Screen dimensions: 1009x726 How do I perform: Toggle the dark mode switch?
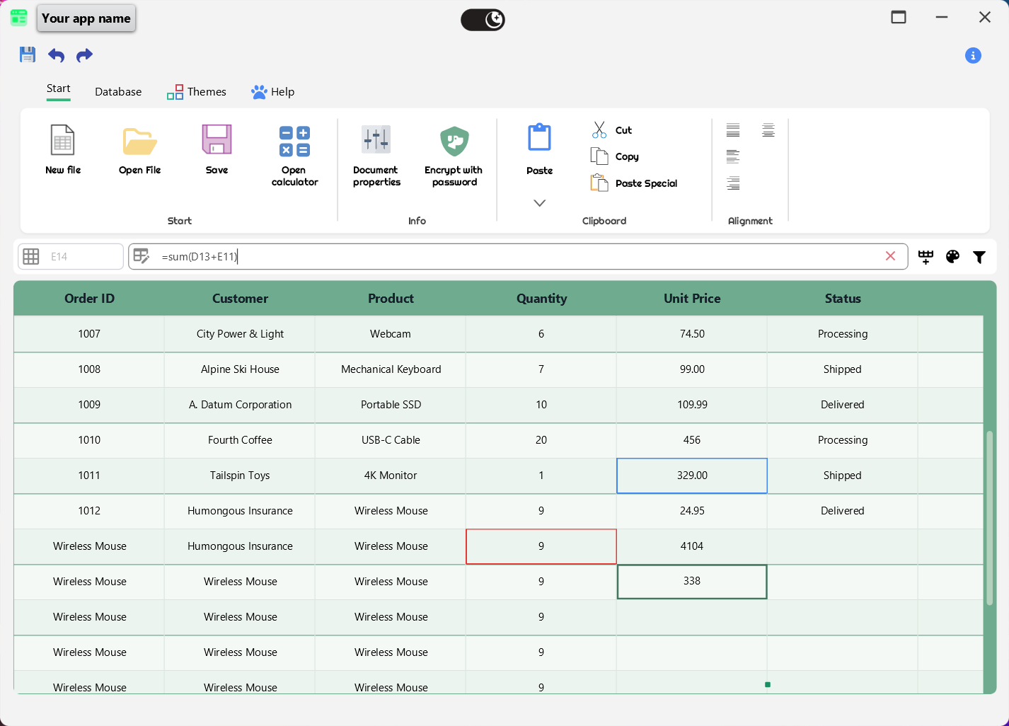tap(483, 19)
